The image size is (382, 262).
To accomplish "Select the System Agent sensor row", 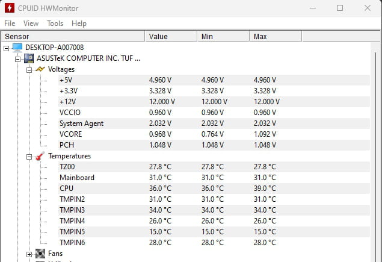I will tap(214, 123).
